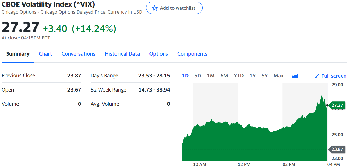
Task: Click the green 27.27 price marker on chart
Action: [337, 105]
